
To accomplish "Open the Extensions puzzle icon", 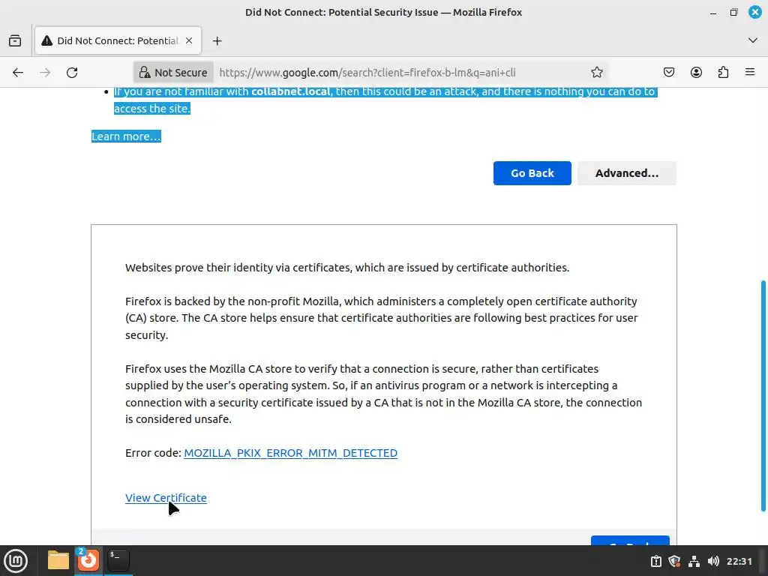I will coord(723,73).
